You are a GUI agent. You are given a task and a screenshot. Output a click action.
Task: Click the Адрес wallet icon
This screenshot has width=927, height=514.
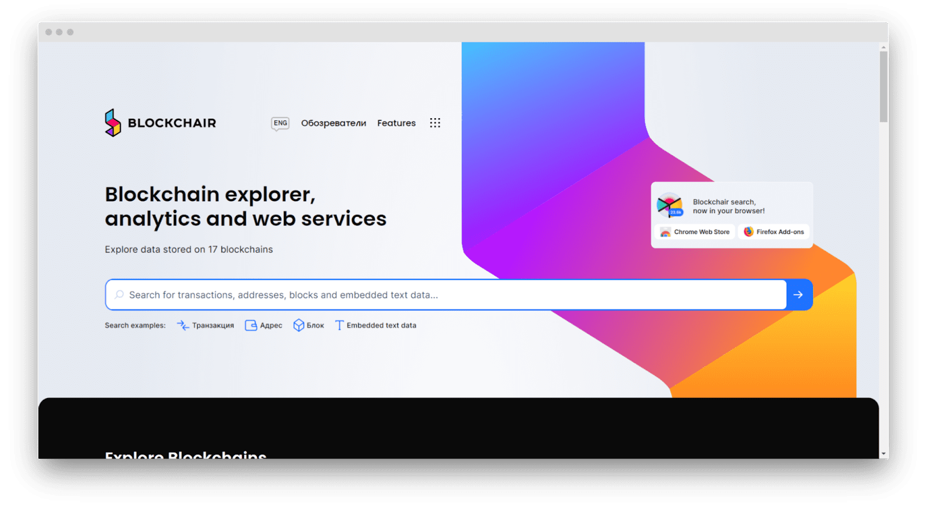pyautogui.click(x=251, y=326)
